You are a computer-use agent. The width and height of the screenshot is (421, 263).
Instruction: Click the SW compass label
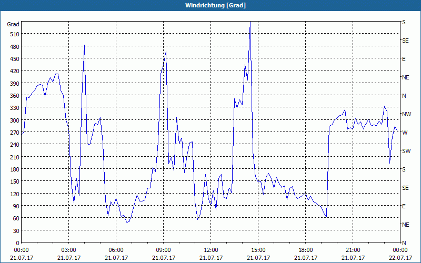406,151
